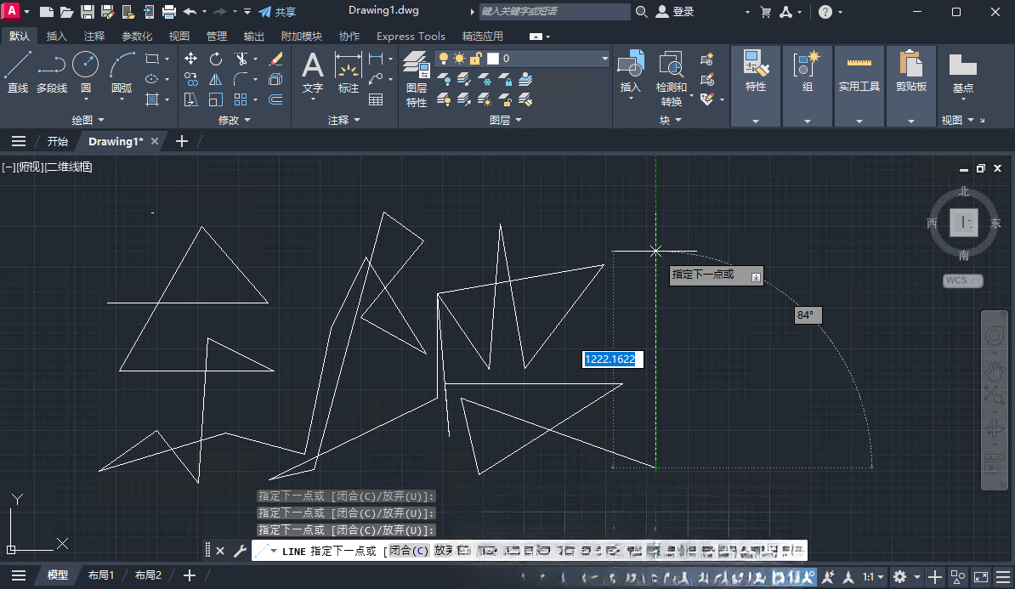Click the Rectangle draw icon
This screenshot has width=1015, height=589.
(152, 59)
